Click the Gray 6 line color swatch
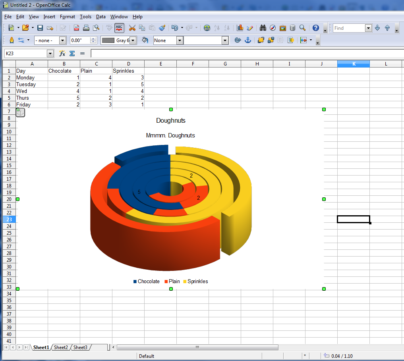The width and height of the screenshot is (404, 361). pos(108,41)
